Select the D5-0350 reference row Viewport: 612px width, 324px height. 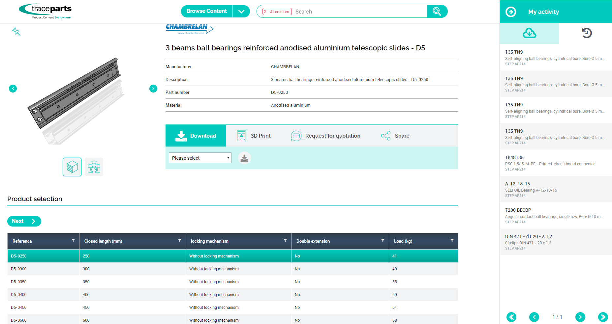233,282
